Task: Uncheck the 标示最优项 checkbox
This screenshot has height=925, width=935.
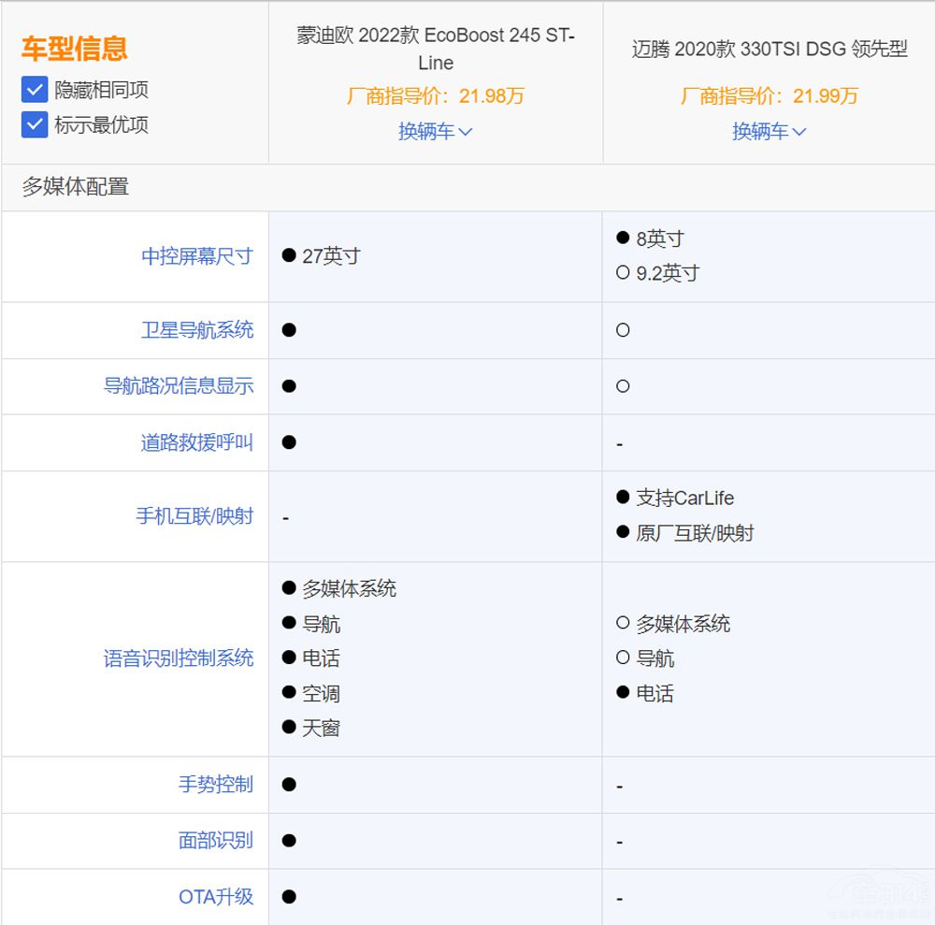Action: pyautogui.click(x=35, y=124)
